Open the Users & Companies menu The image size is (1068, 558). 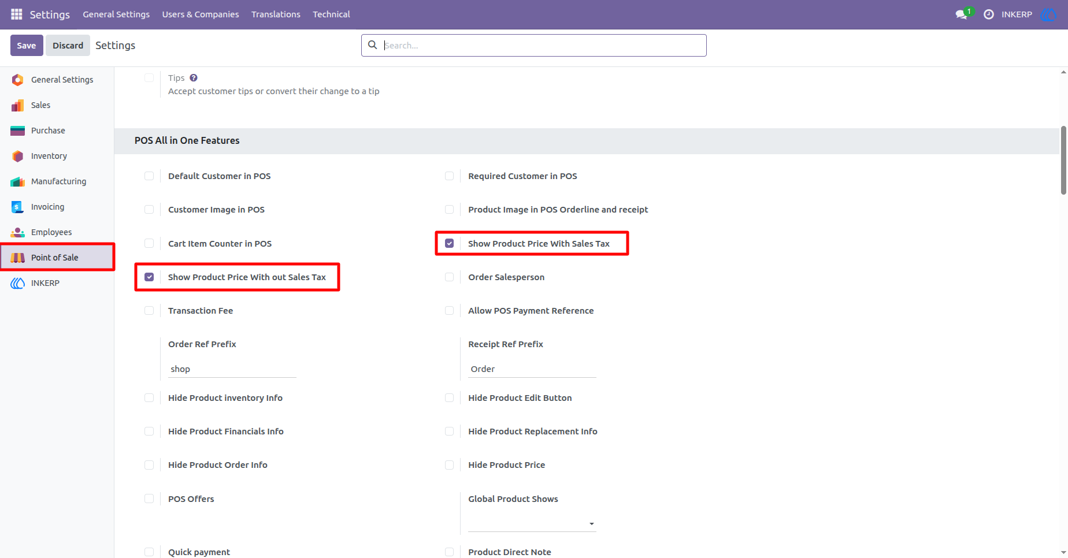(201, 14)
